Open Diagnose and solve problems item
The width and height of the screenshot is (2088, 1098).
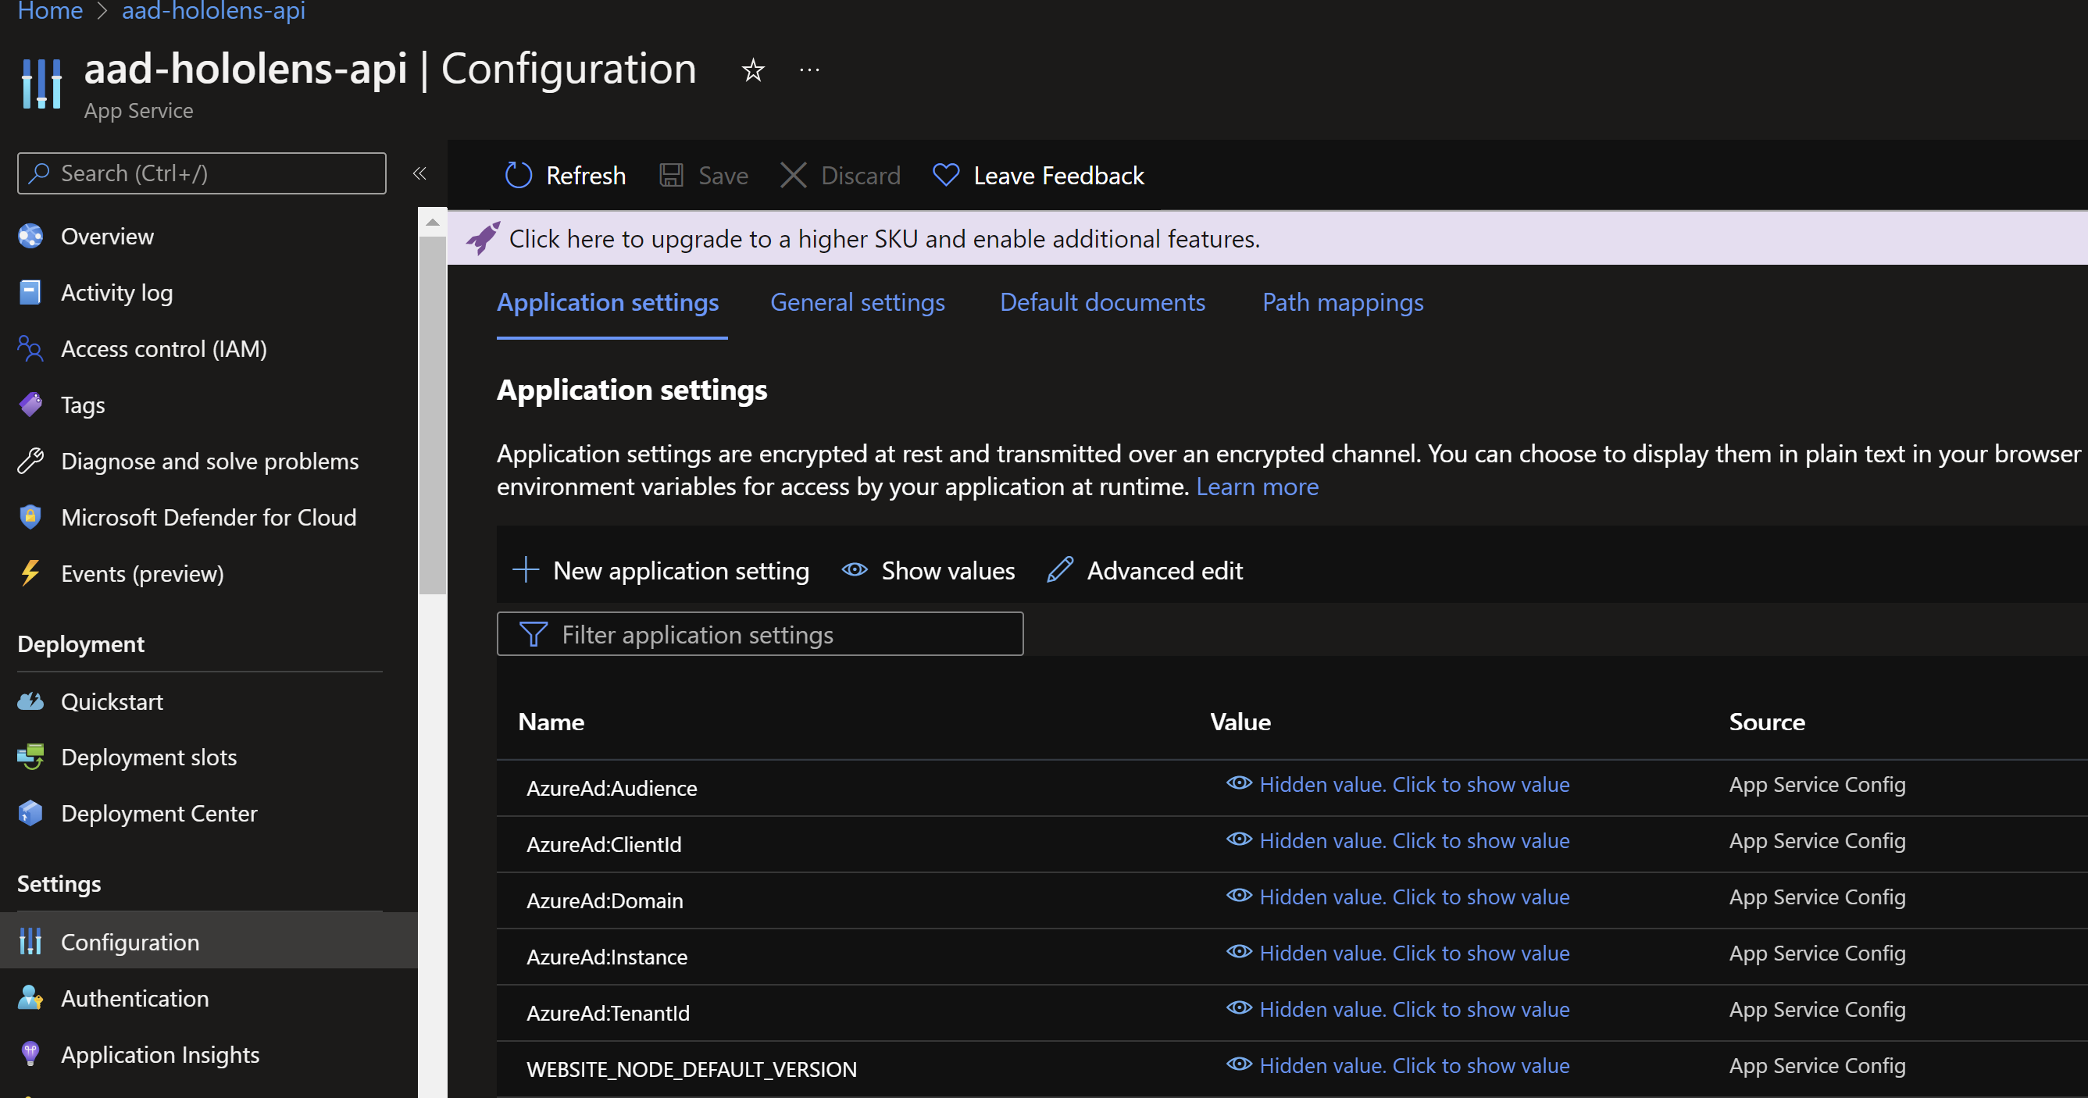[209, 460]
